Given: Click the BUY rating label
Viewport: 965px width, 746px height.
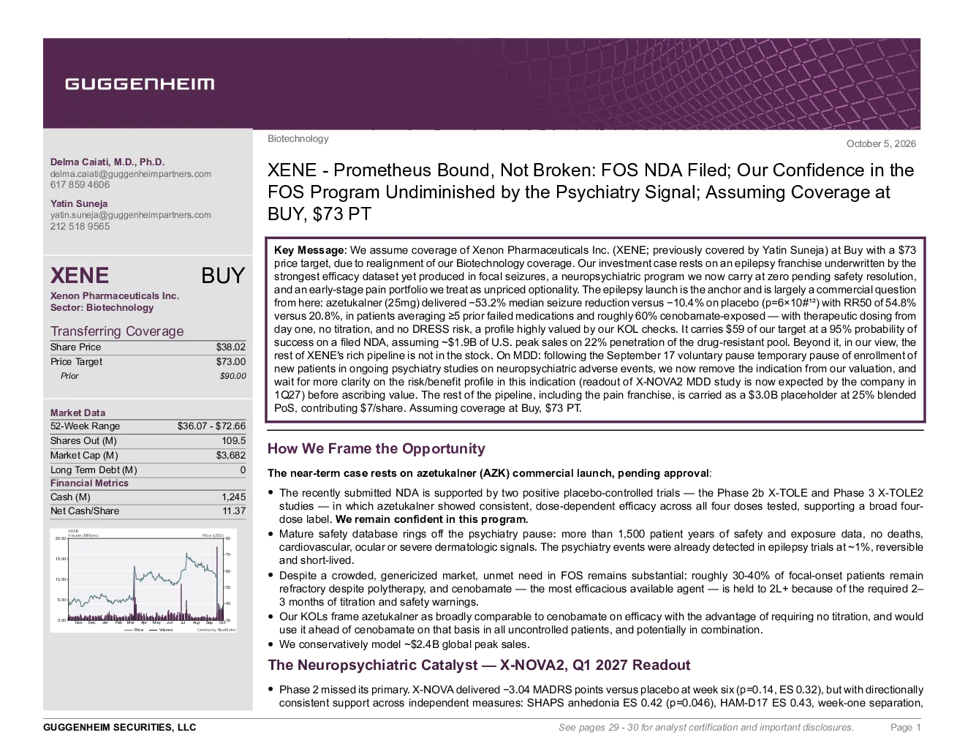Looking at the screenshot, I should (x=223, y=276).
